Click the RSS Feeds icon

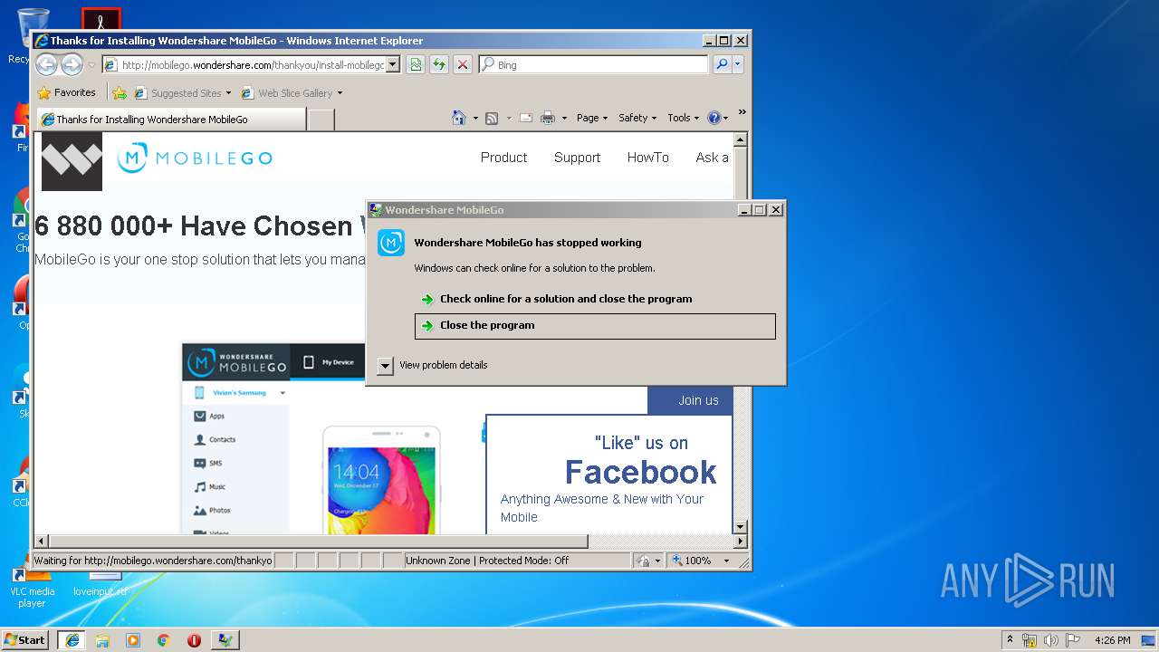492,118
